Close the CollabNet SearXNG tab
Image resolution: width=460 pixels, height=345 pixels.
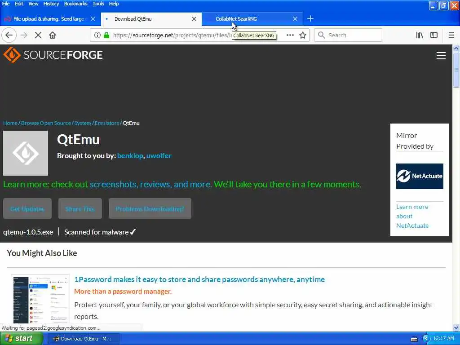295,19
